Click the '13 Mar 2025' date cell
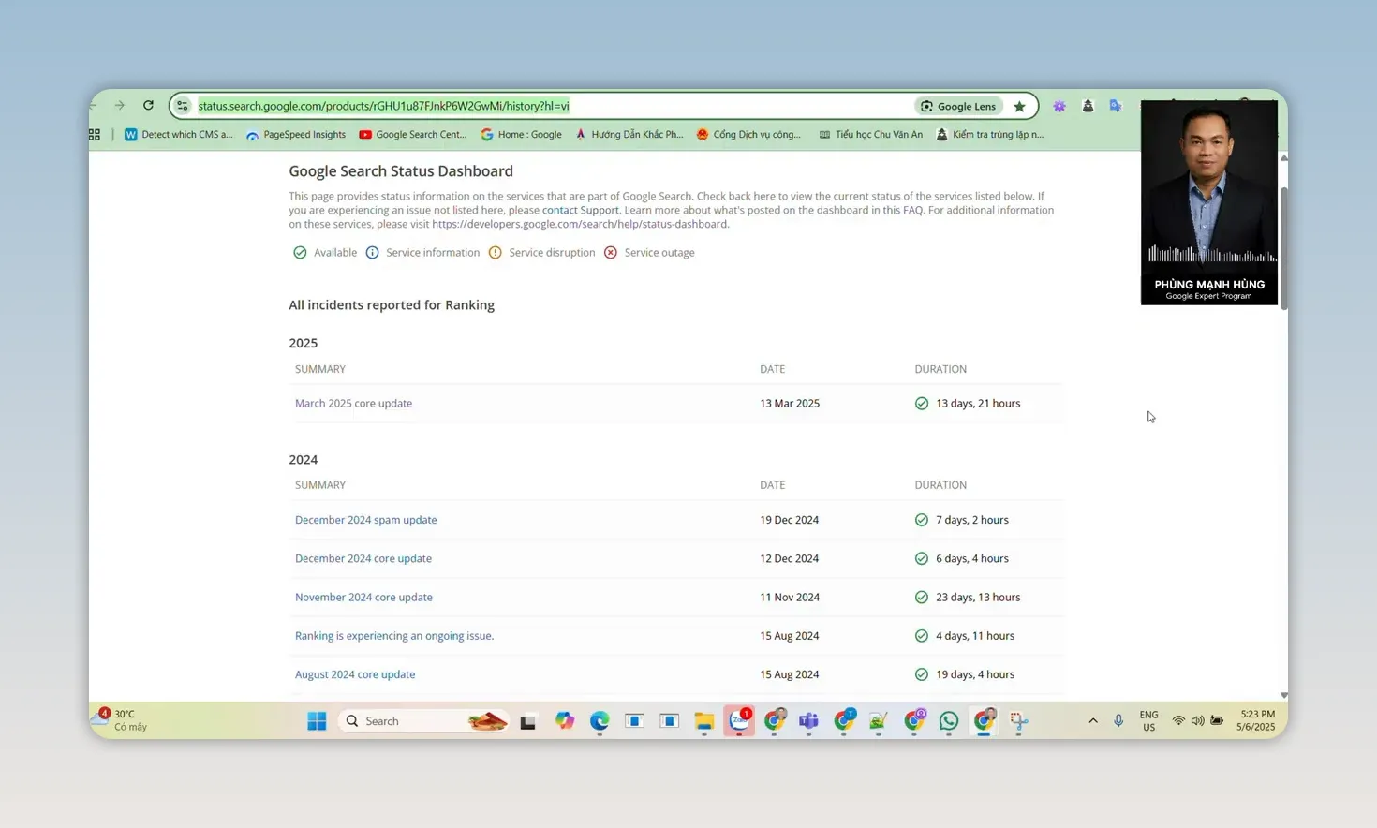 click(x=790, y=404)
